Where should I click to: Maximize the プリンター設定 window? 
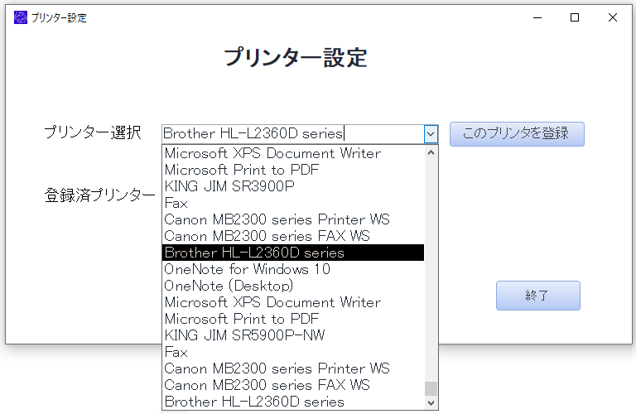[575, 17]
